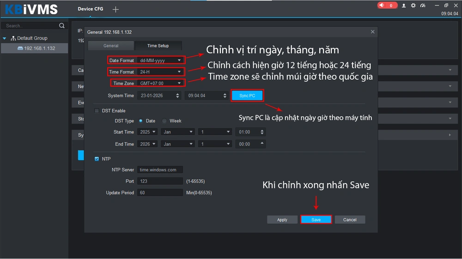Uncheck the NTP checkbox
The width and height of the screenshot is (462, 259).
(97, 159)
